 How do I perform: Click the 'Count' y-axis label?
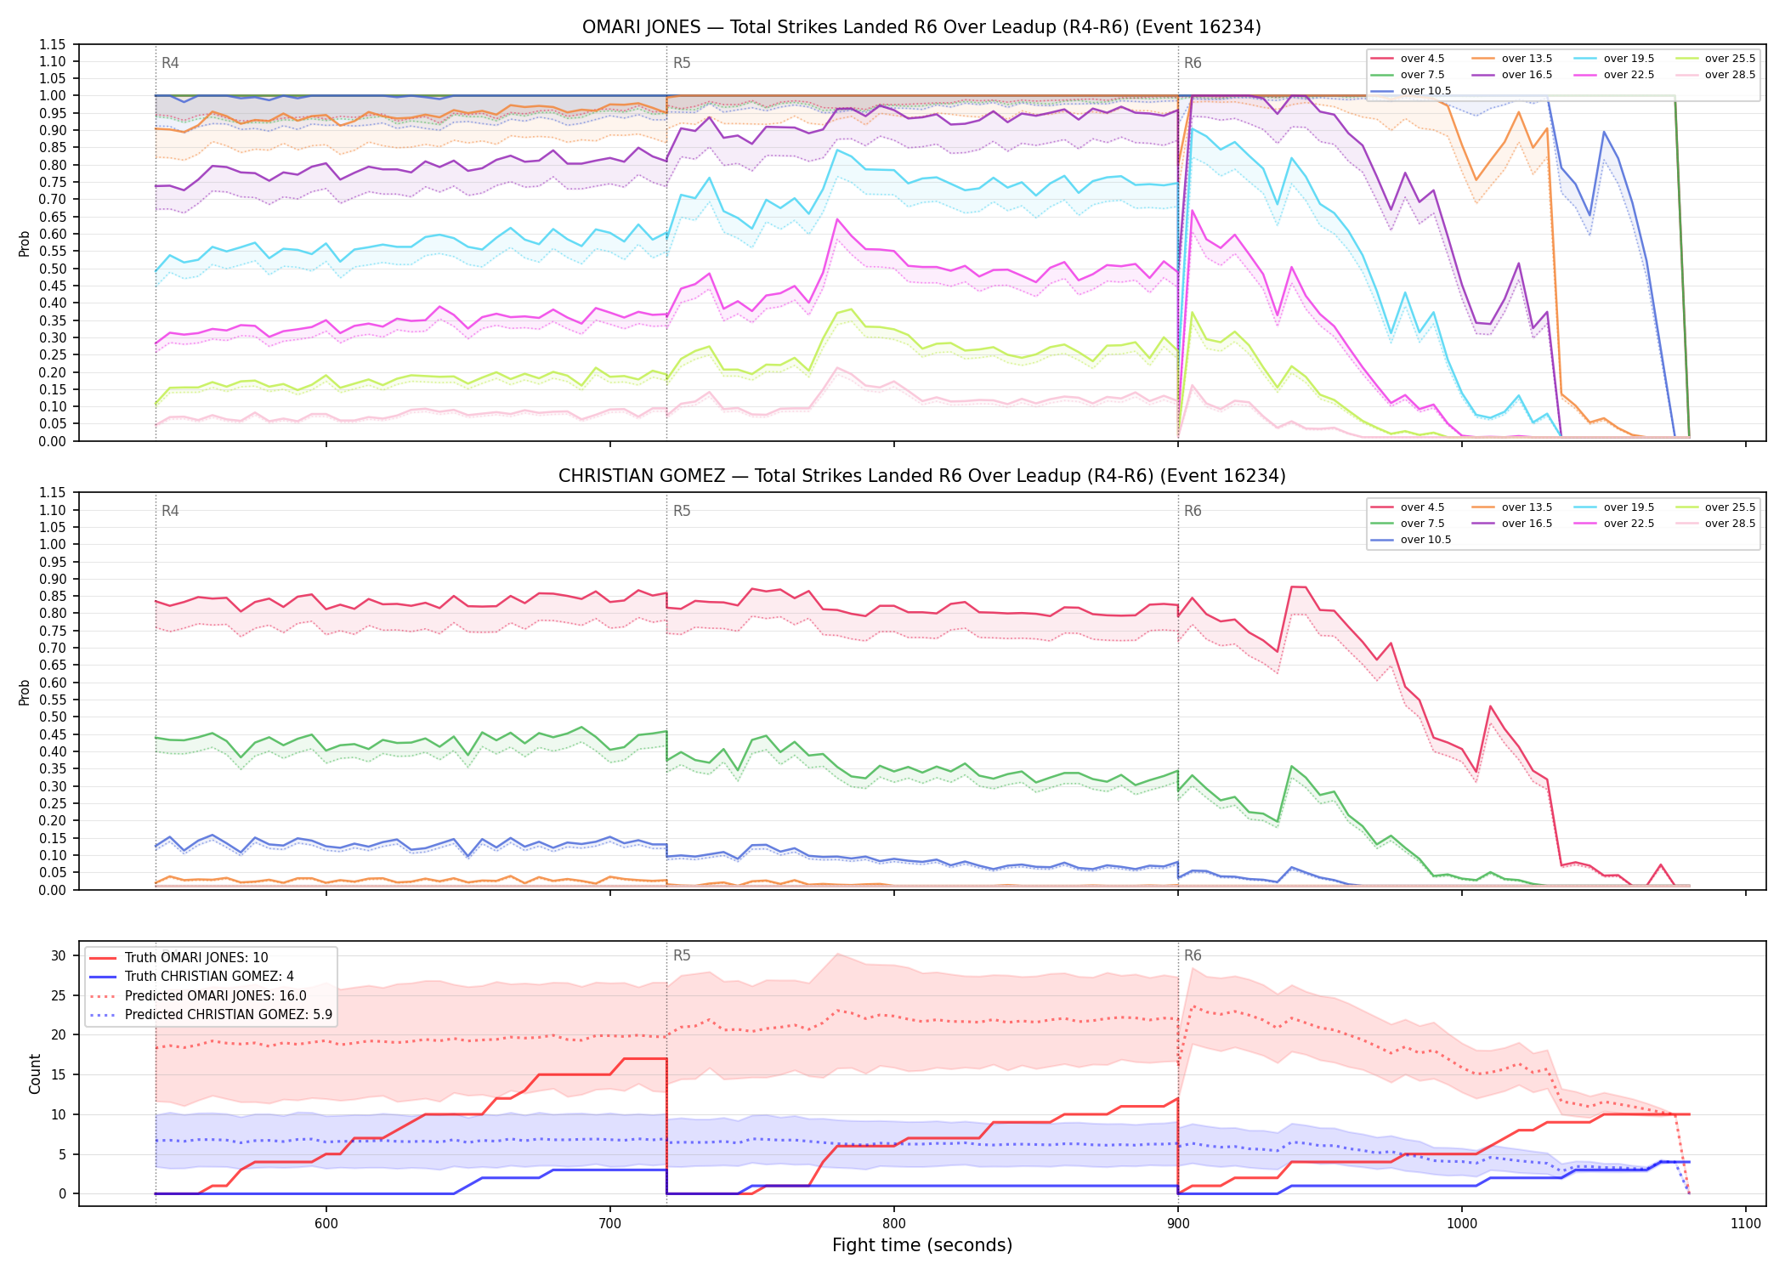pos(35,1074)
